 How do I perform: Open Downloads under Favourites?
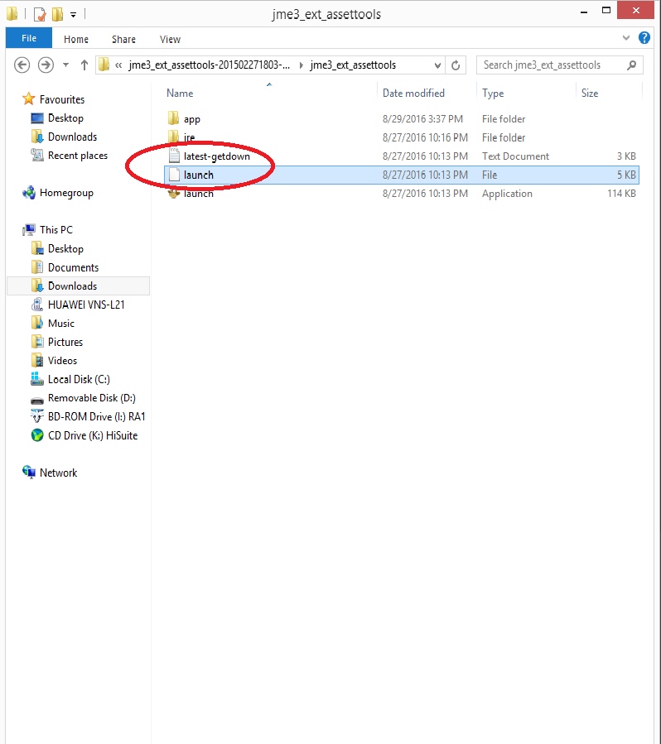coord(72,137)
